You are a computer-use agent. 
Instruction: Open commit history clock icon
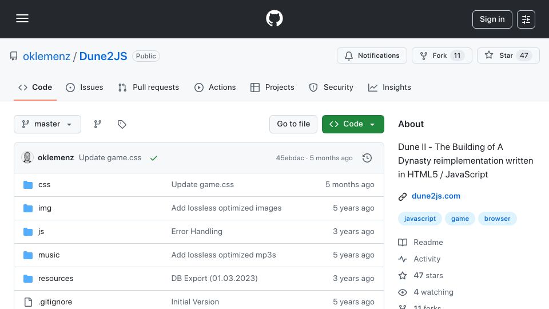click(x=367, y=158)
